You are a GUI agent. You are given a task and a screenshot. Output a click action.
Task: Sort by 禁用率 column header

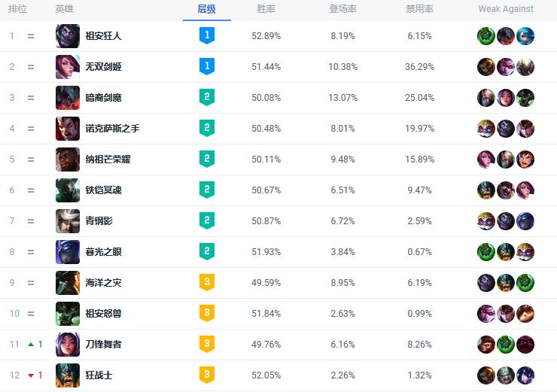point(419,9)
